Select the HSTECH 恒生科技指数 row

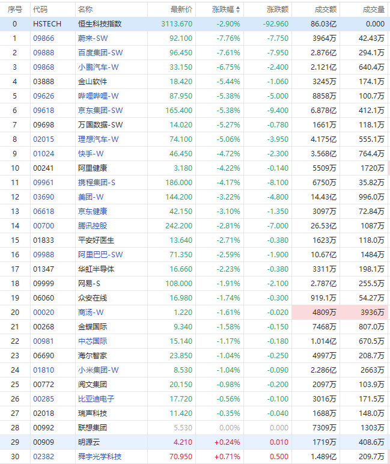click(x=195, y=23)
